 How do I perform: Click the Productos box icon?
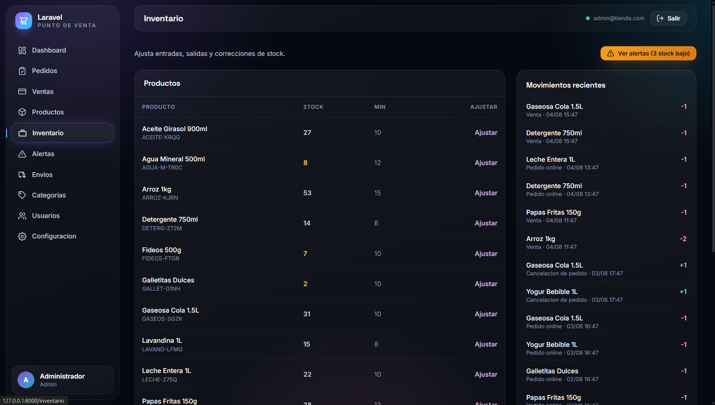point(22,112)
